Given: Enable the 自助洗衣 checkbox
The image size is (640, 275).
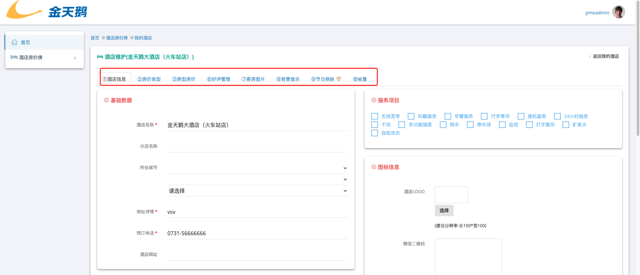Looking at the screenshot, I should click(x=375, y=133).
